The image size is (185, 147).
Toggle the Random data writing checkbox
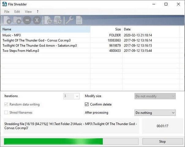[6, 104]
